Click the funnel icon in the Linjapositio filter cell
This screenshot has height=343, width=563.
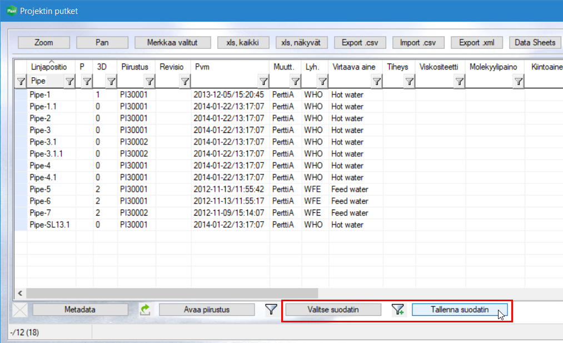69,82
